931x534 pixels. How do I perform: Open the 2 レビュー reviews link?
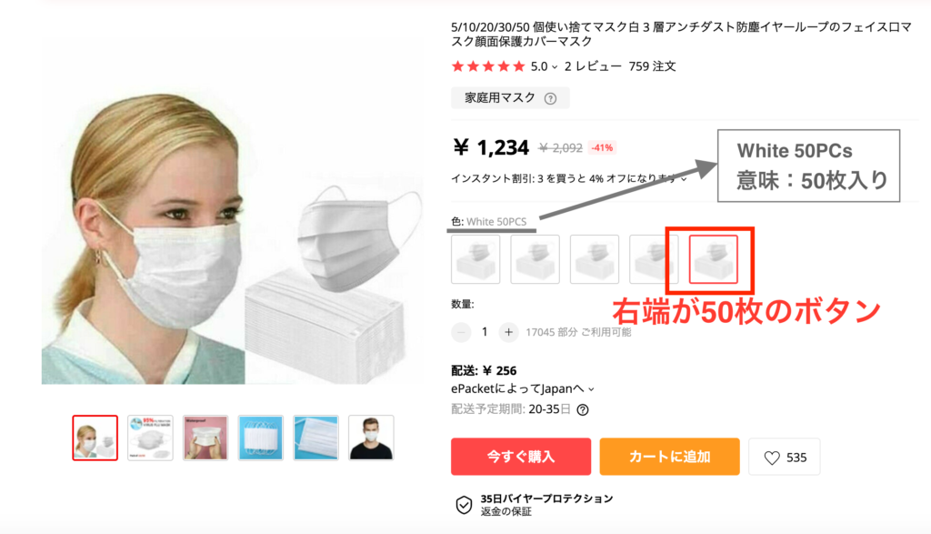click(x=593, y=66)
